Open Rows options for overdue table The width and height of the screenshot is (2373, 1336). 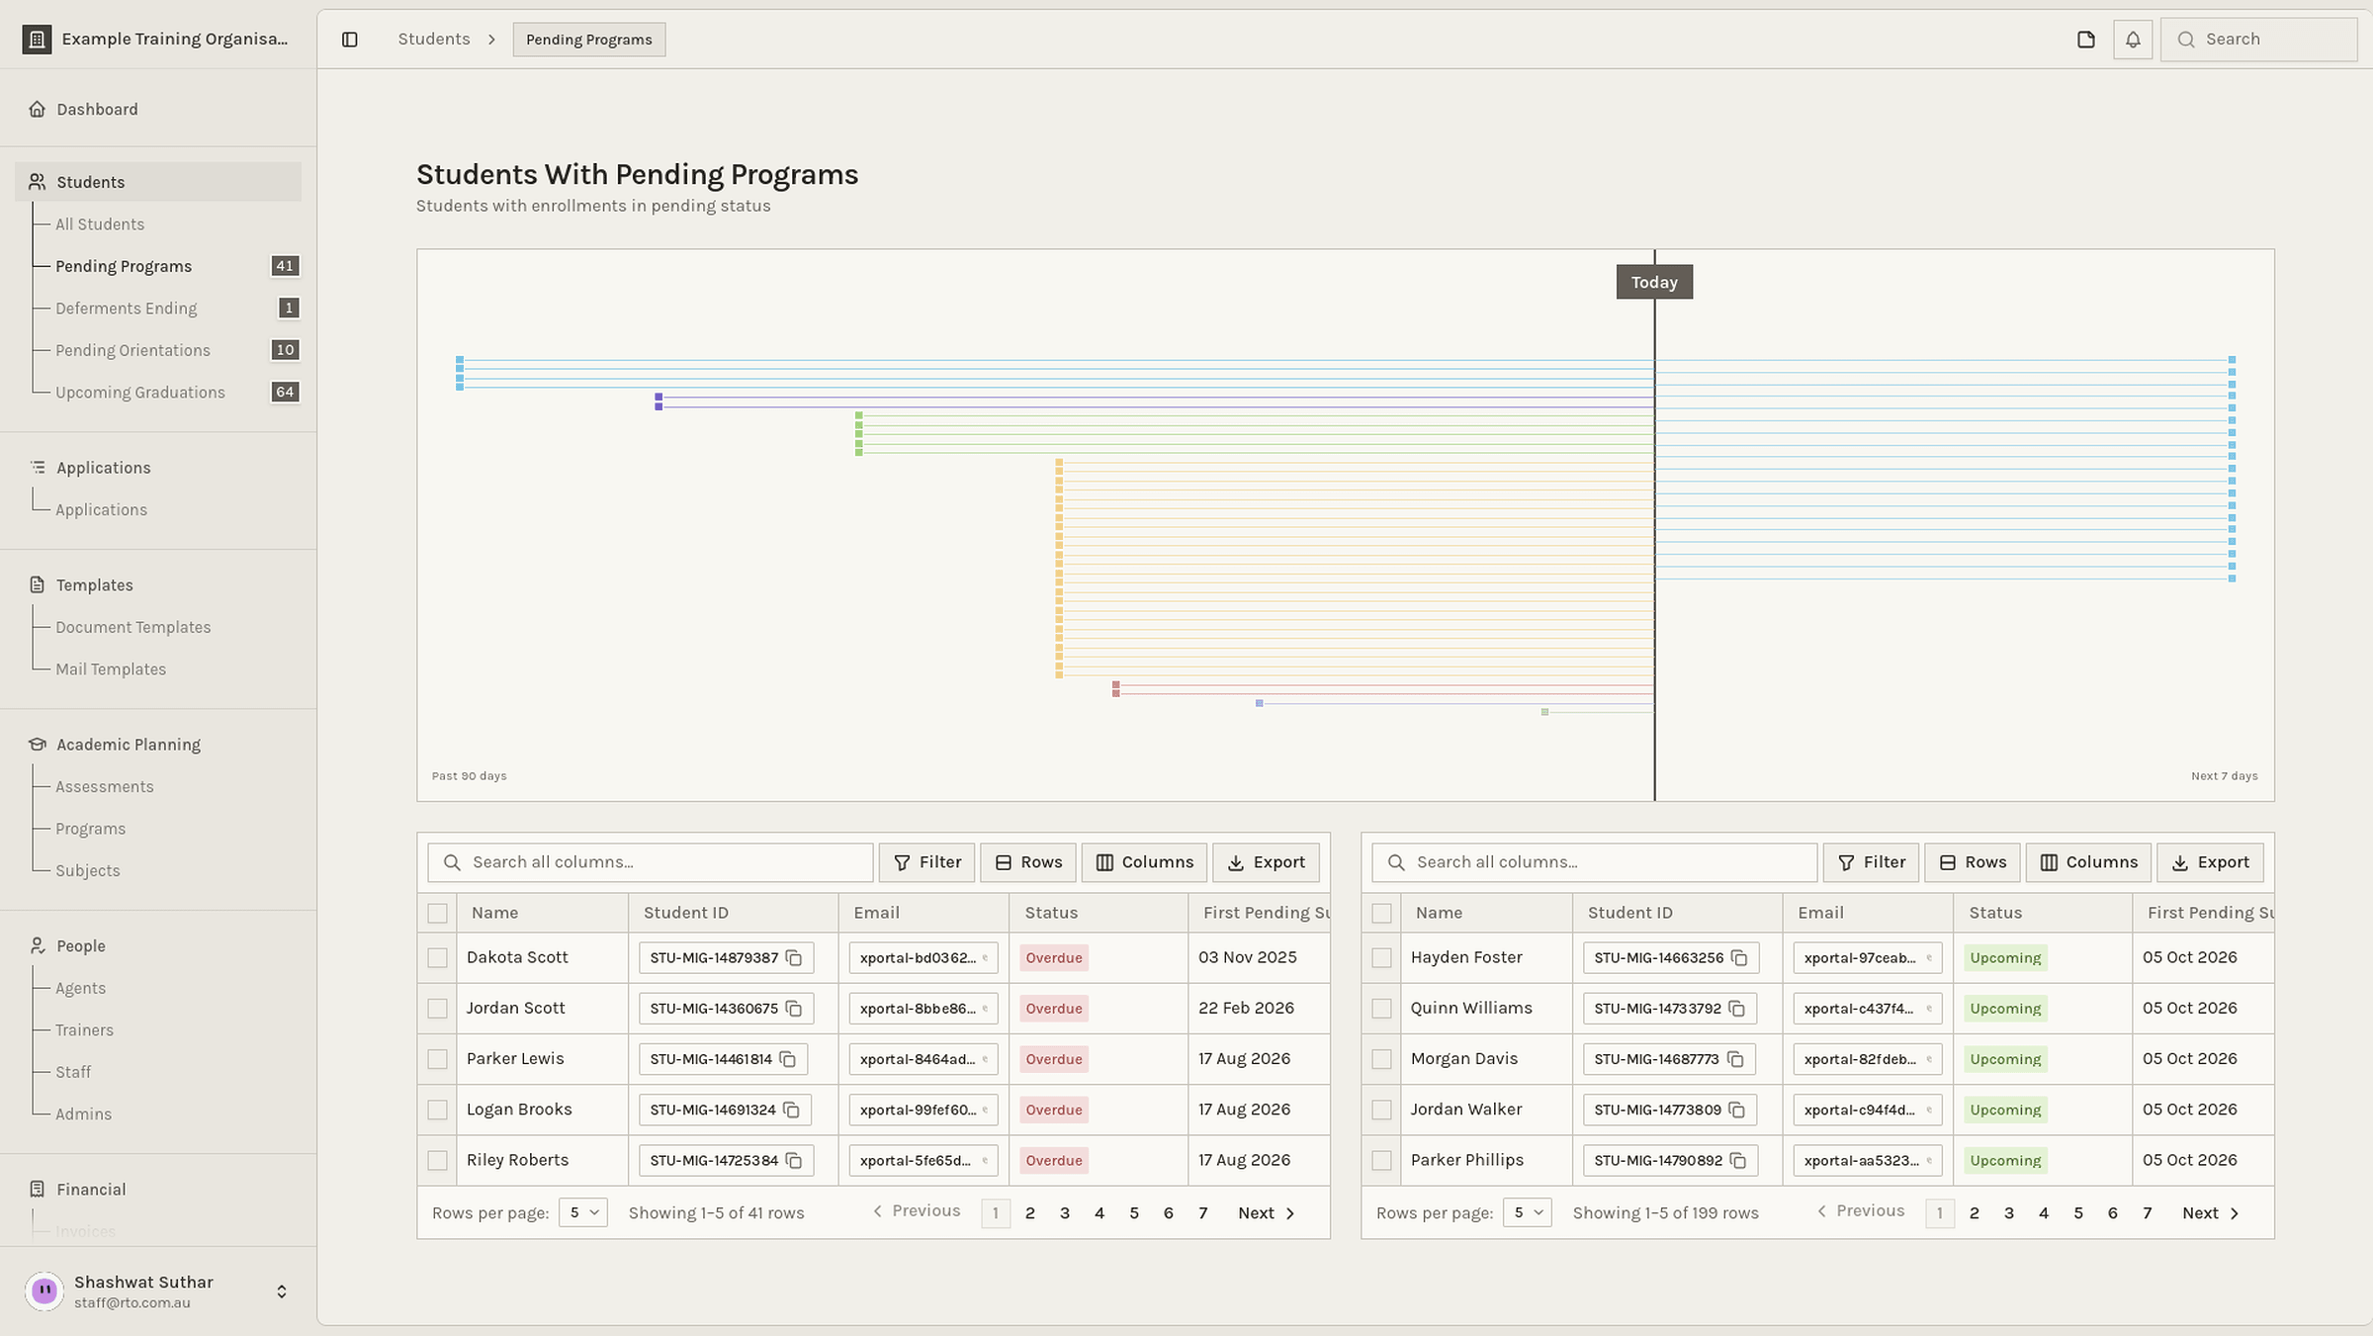pyautogui.click(x=1027, y=862)
